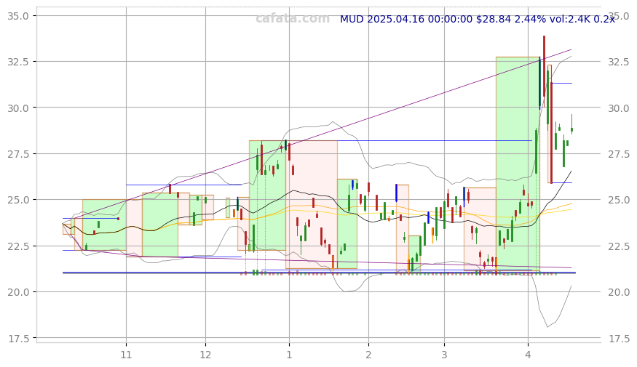This screenshot has width=637, height=367.
Task: Click the left axis label 27.5
Action: click(x=18, y=153)
